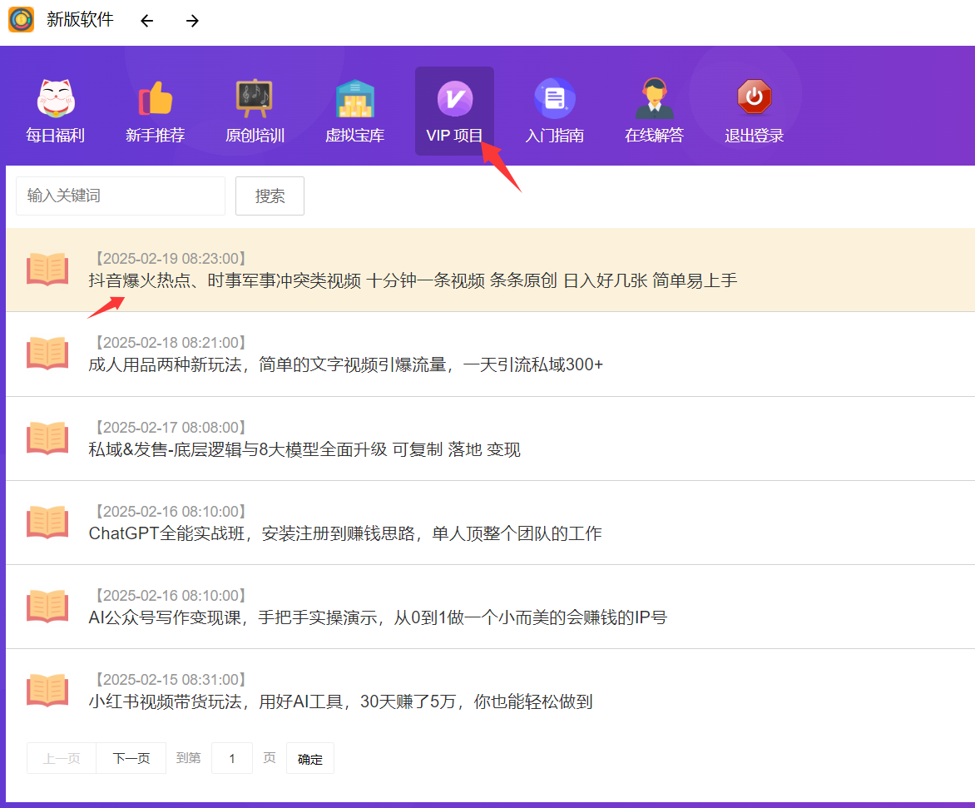Focus the 输入关键词 search field
975x808 pixels.
tap(121, 196)
